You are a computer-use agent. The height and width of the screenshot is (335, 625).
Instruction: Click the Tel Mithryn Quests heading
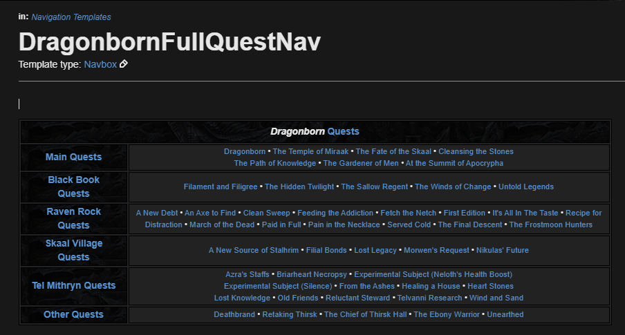click(x=74, y=285)
